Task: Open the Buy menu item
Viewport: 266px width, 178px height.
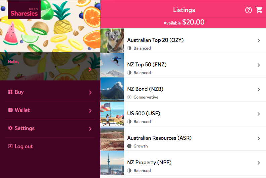Action: point(19,92)
